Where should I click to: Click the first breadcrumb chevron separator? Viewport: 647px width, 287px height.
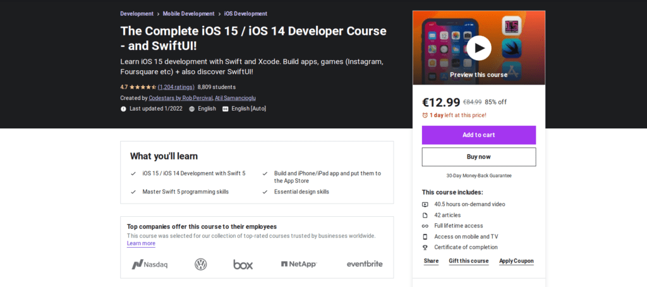point(158,14)
